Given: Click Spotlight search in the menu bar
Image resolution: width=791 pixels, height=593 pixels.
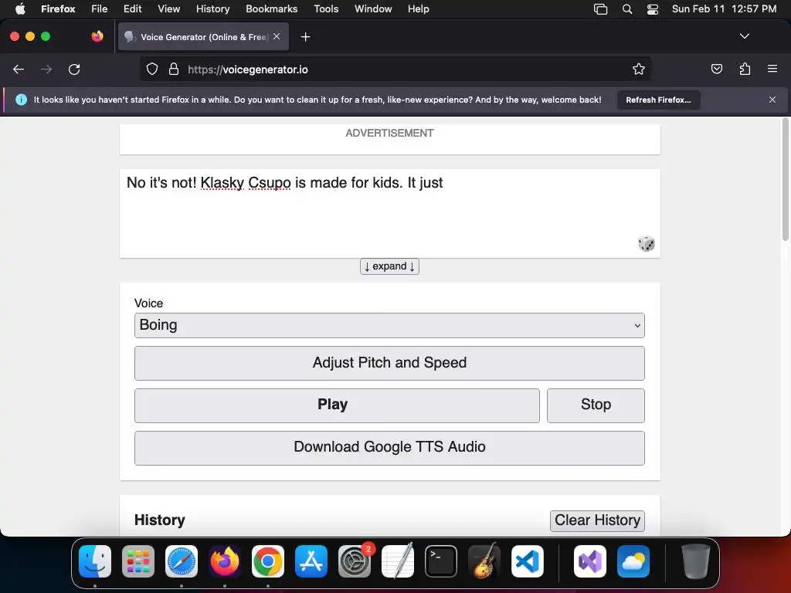Looking at the screenshot, I should click(627, 9).
